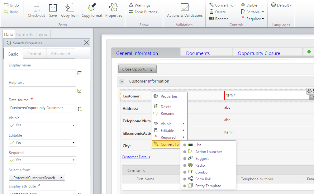Click the Check-out form icon
Viewport: 314px width, 194px height.
coord(36,7)
